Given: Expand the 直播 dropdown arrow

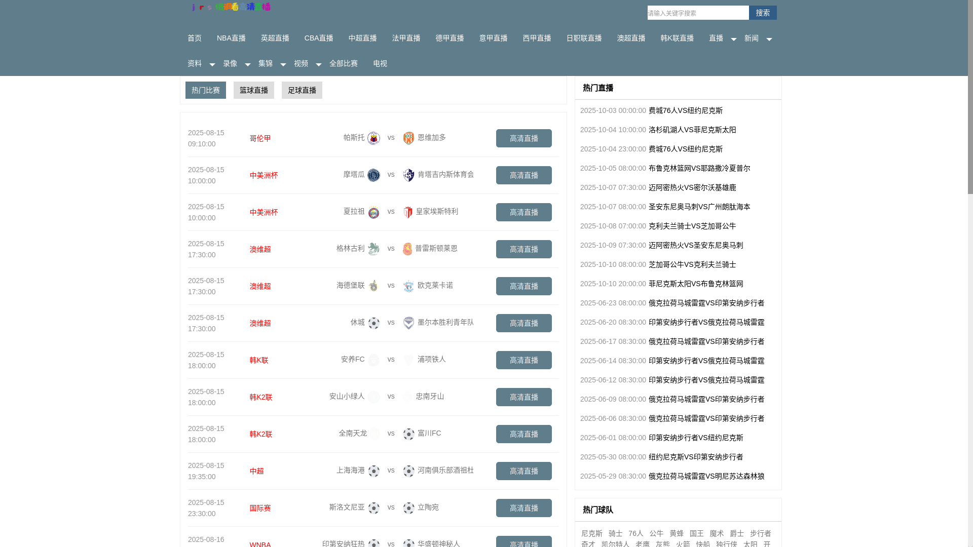Looking at the screenshot, I should point(733,39).
